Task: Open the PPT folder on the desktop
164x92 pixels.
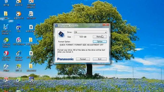Action: tap(6, 15)
